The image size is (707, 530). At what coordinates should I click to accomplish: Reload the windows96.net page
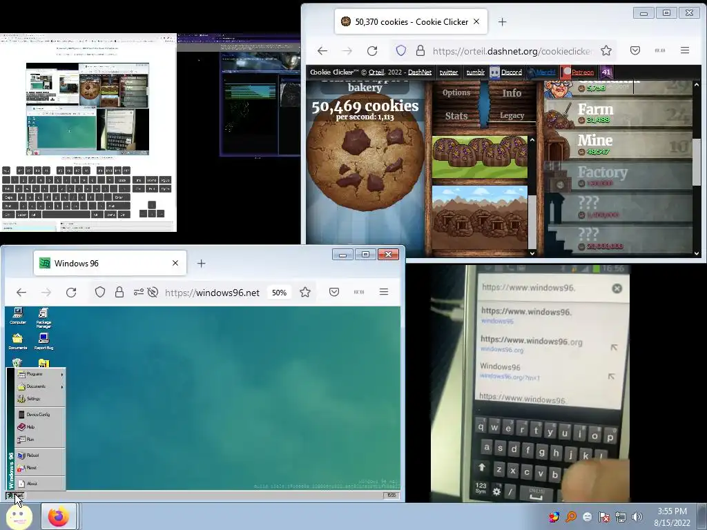[x=71, y=293]
